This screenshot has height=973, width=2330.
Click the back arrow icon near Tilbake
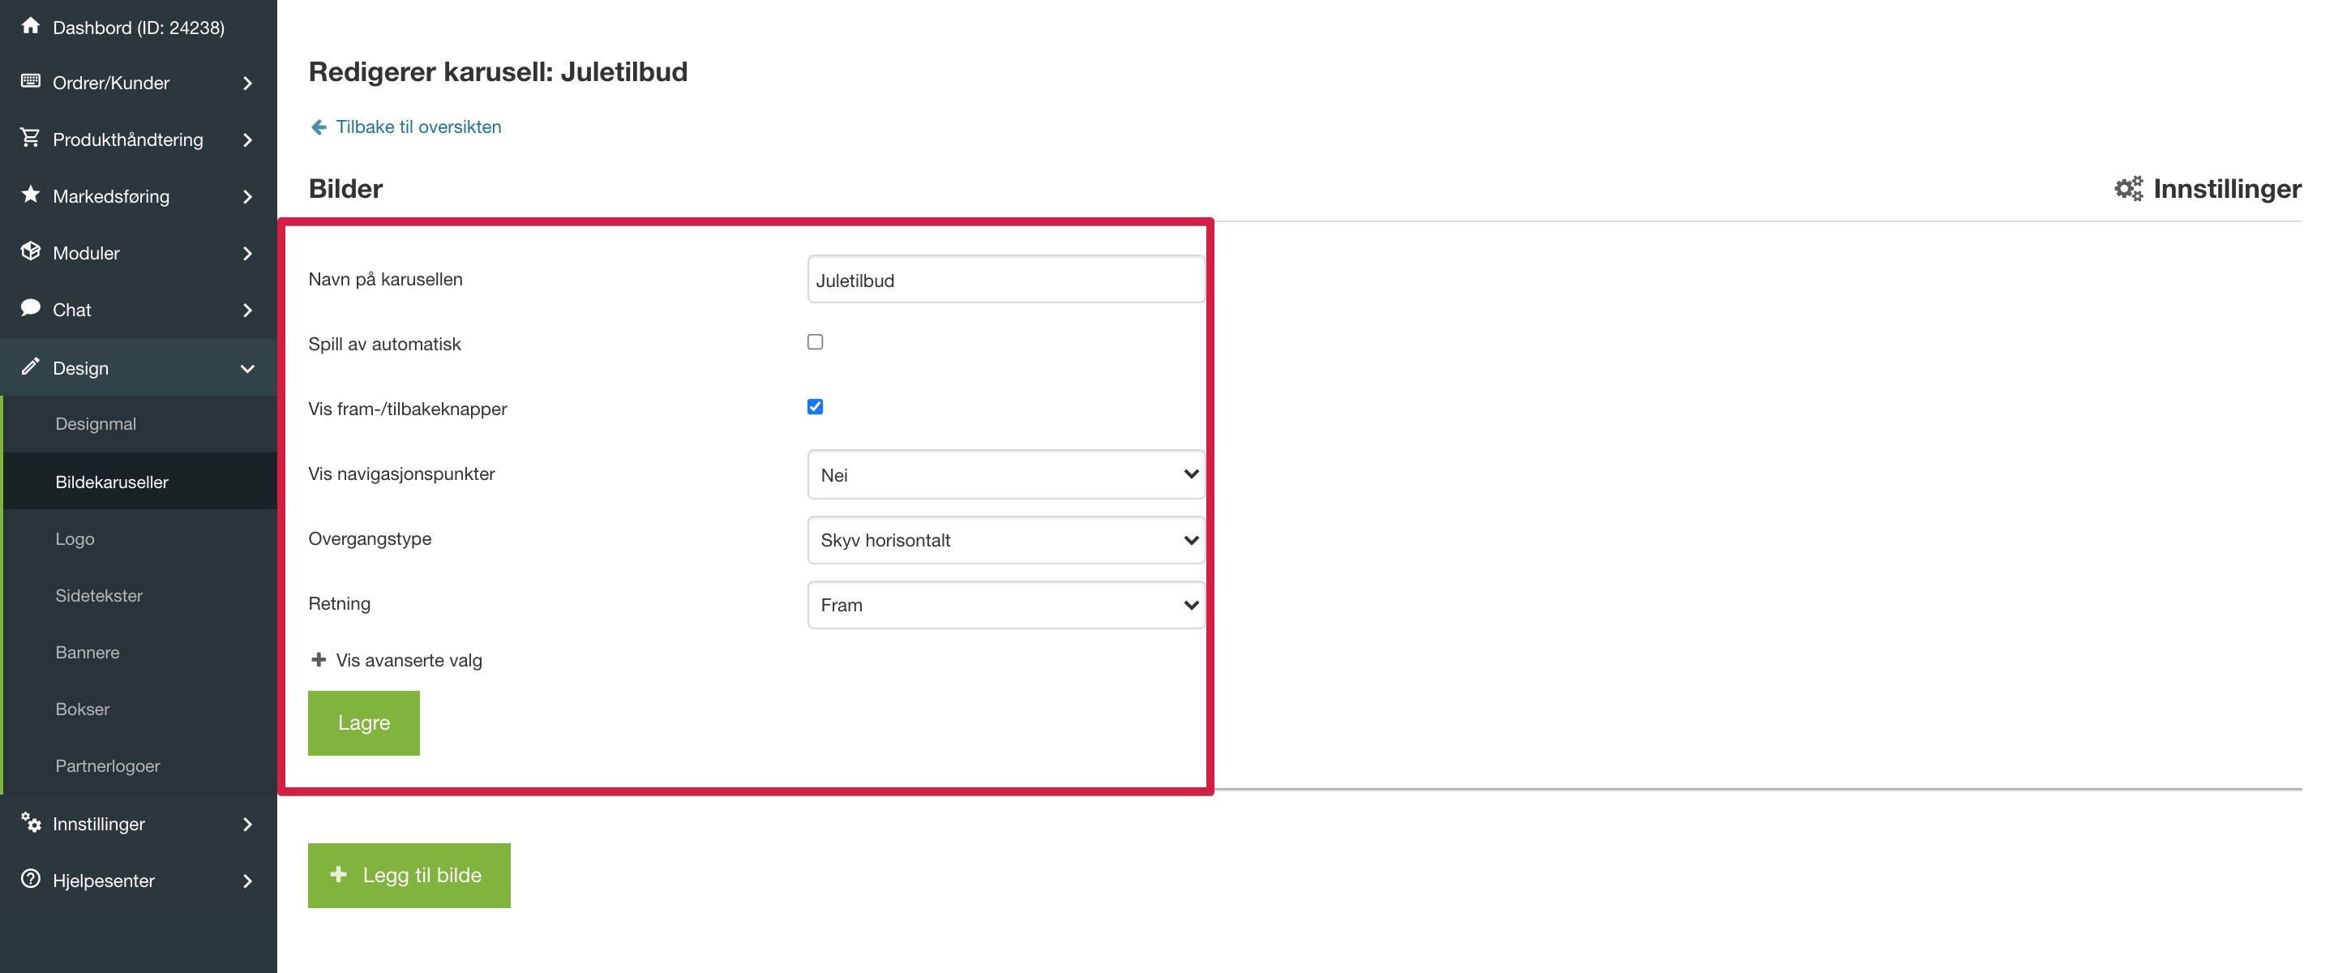tap(319, 126)
